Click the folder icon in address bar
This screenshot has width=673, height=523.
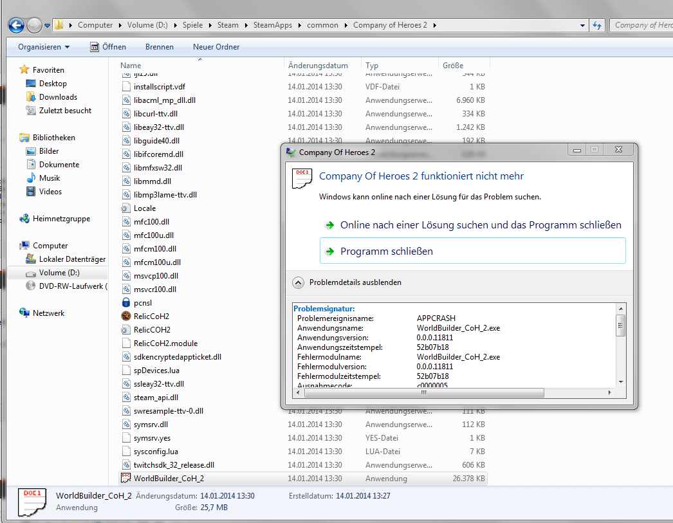(59, 25)
